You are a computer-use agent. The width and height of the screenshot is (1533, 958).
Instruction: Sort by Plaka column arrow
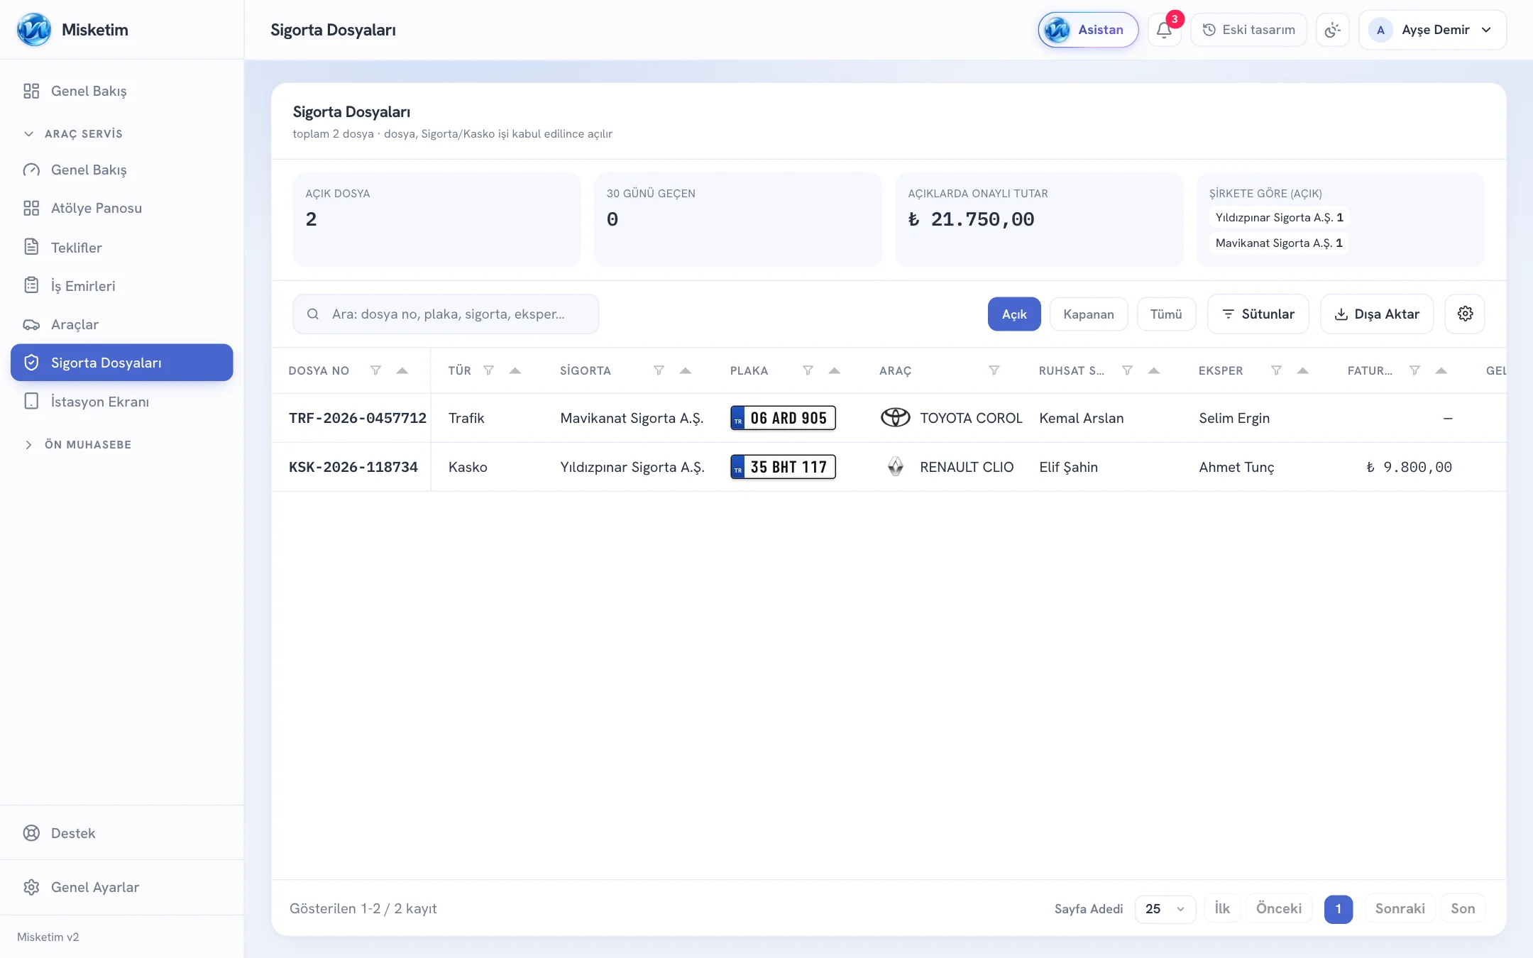[x=835, y=370]
